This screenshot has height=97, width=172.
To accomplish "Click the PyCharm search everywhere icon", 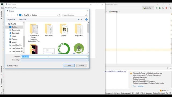I will 170,8.
